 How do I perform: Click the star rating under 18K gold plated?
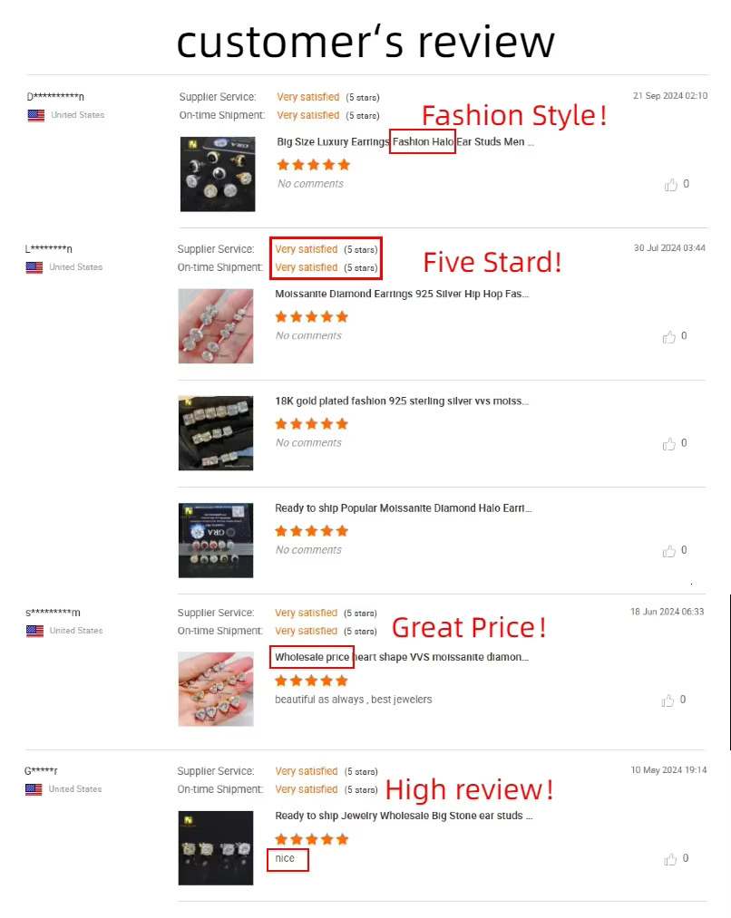312,424
